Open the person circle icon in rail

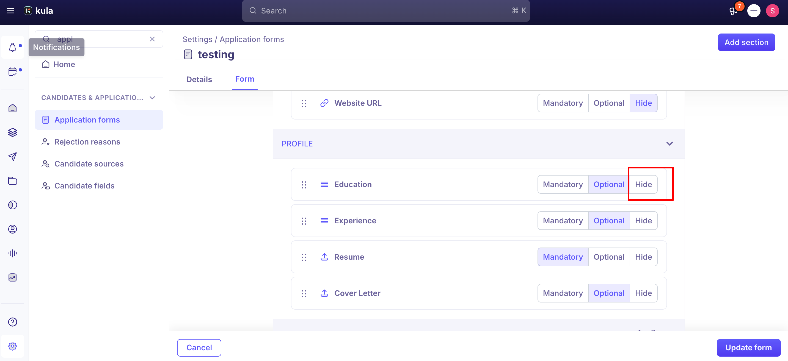13,229
